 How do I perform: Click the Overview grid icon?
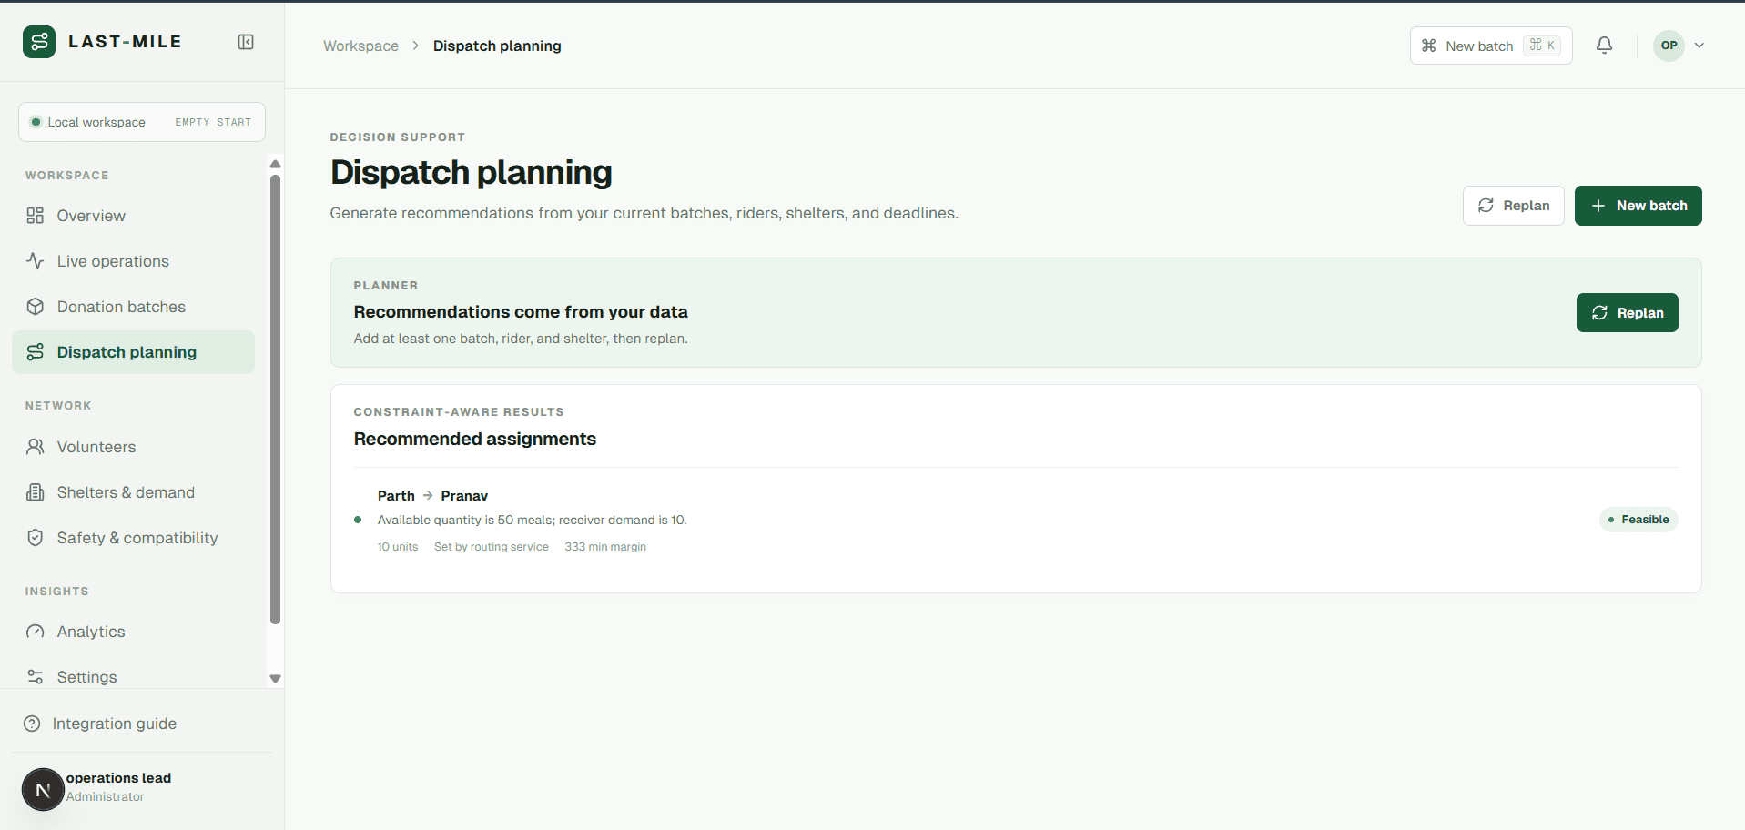click(36, 216)
